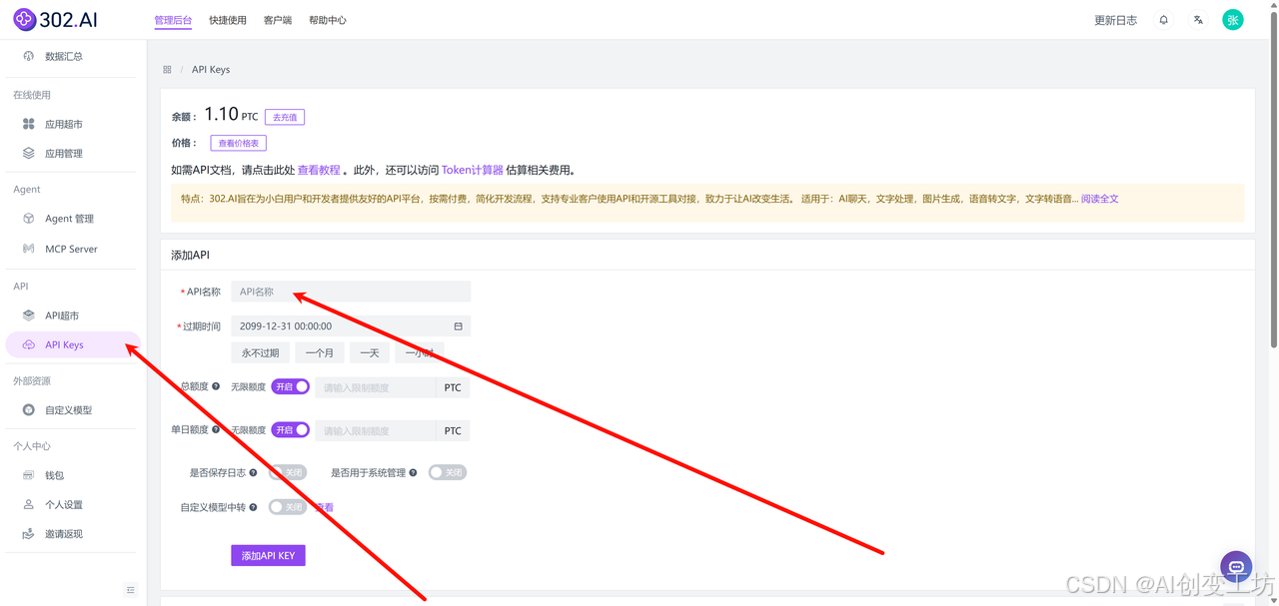
Task: Choose the 一个月 expiry option
Action: [x=320, y=352]
